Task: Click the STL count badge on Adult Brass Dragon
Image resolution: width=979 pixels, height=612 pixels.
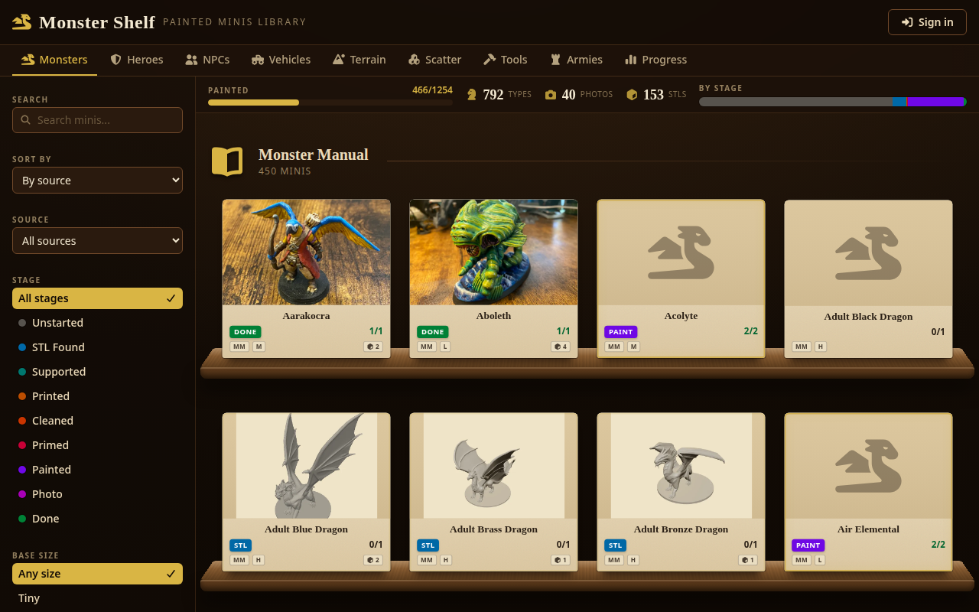Action: click(x=561, y=560)
